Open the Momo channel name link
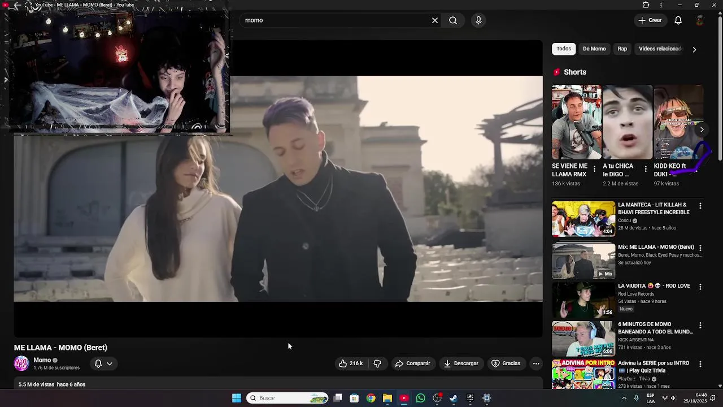Image resolution: width=723 pixels, height=407 pixels. pyautogui.click(x=42, y=360)
